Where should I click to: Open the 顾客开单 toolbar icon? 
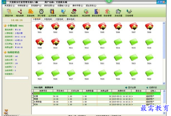point(9,13)
